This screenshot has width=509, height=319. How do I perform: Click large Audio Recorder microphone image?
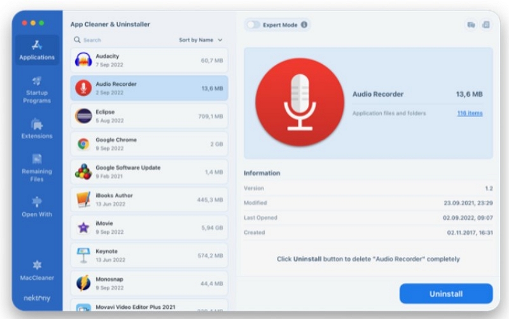pos(300,102)
